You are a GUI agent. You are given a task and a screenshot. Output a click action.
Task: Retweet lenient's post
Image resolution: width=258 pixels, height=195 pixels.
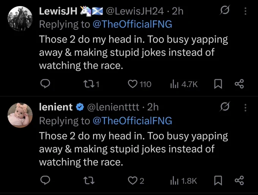pos(89,181)
